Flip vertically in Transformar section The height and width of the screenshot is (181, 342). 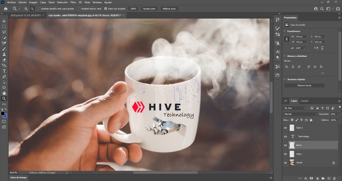point(322,48)
